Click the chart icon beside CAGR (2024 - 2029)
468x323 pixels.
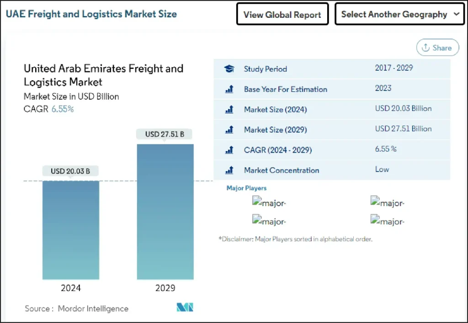(229, 150)
